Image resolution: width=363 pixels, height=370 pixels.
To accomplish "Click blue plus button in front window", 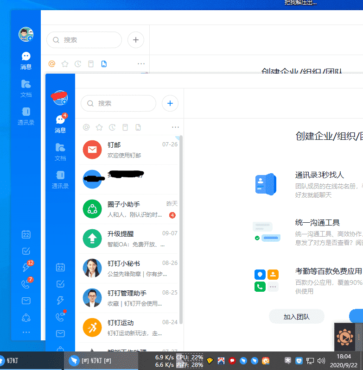I will click(170, 103).
